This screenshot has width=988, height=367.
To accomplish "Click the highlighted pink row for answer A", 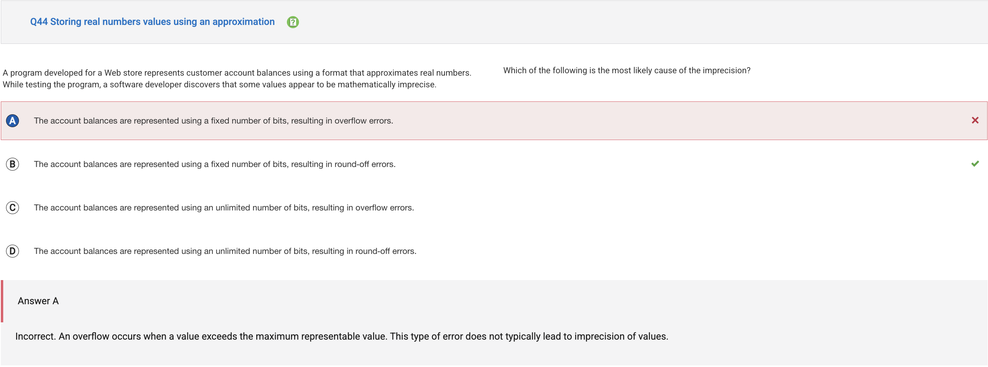I will pos(494,121).
